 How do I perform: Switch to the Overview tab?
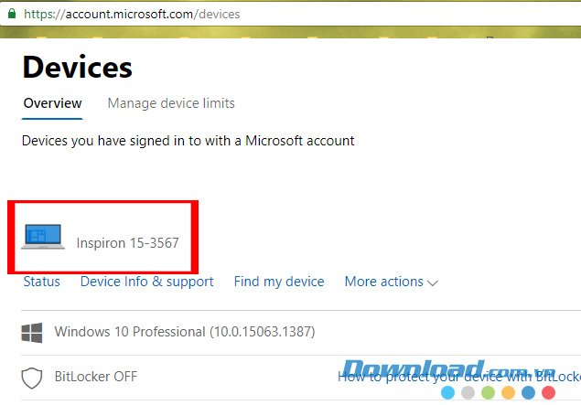(x=52, y=103)
